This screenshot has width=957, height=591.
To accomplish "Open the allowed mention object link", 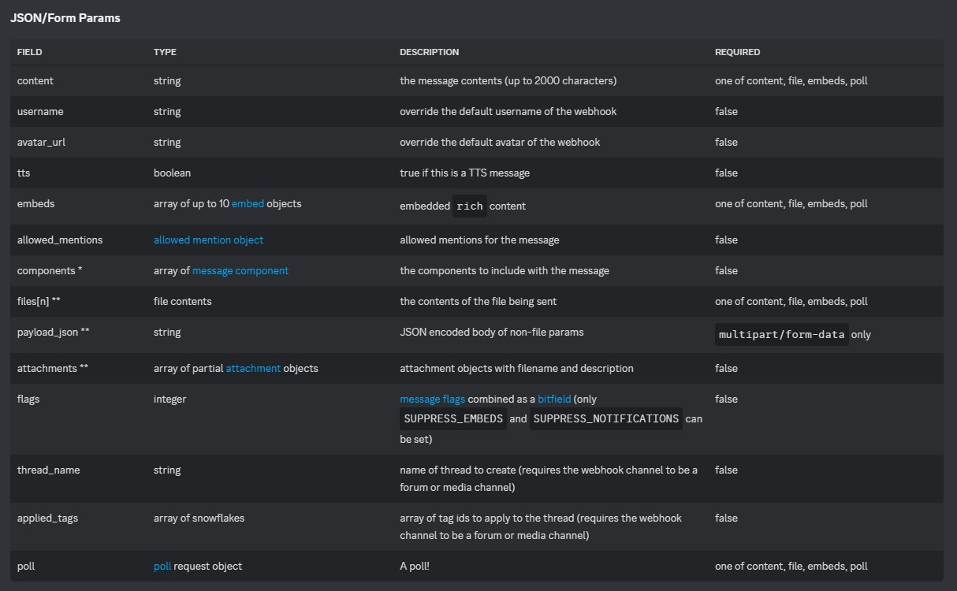I will point(208,240).
